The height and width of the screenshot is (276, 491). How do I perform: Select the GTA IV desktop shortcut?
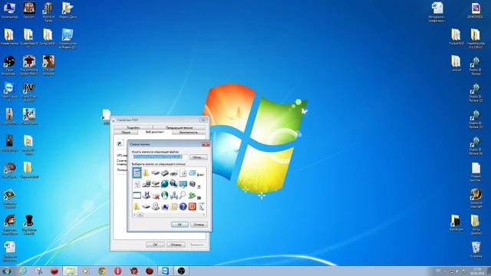coord(29,92)
